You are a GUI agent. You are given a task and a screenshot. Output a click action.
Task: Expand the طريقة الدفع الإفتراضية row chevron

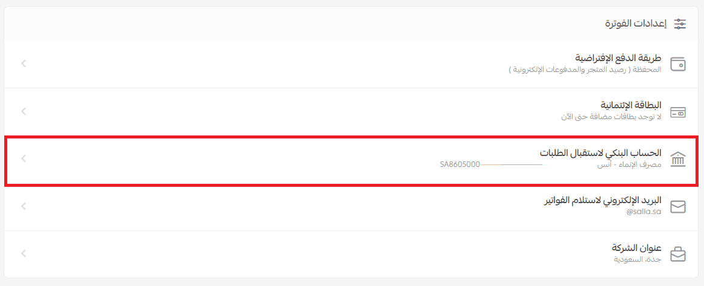[x=24, y=63]
